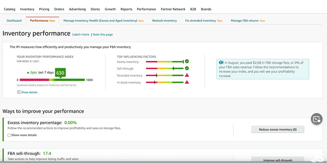The height and width of the screenshot is (163, 327).
Task: Switch to the Restock Inventory tab
Action: 164,20
